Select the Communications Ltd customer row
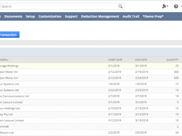The width and height of the screenshot is (182, 136). pyautogui.click(x=91, y=96)
